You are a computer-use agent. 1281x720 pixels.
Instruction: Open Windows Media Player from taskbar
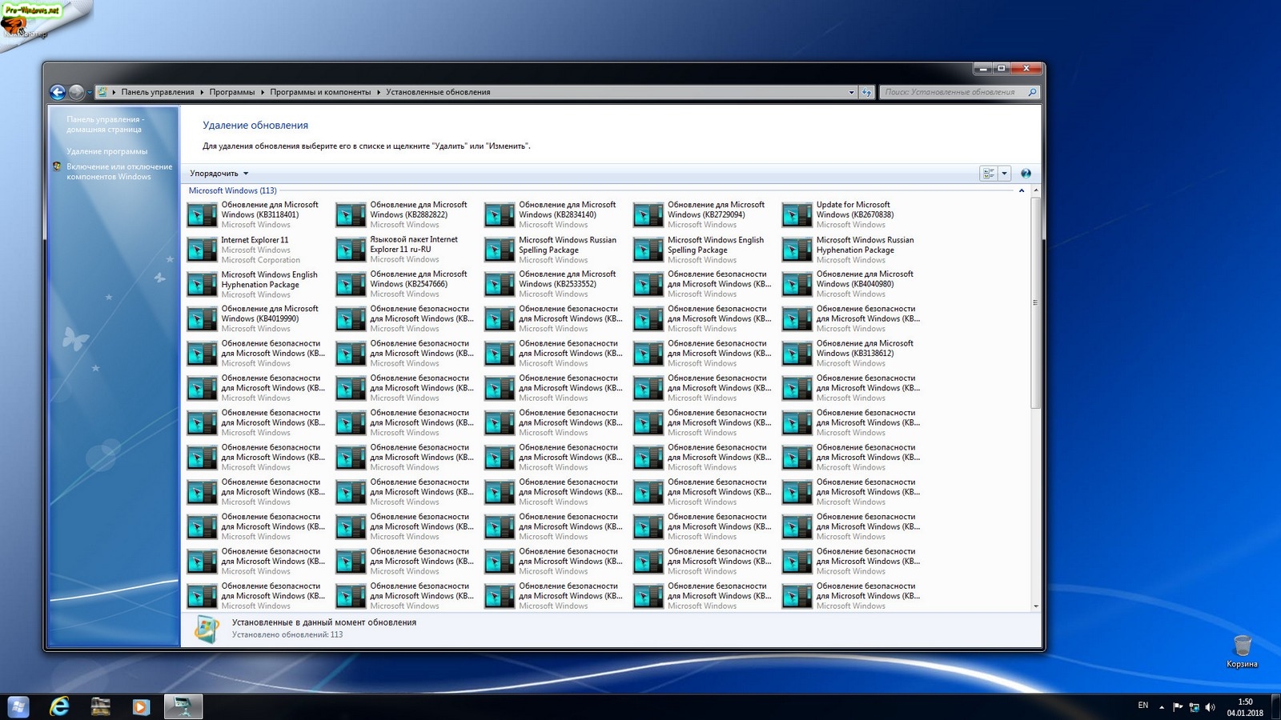click(x=141, y=706)
